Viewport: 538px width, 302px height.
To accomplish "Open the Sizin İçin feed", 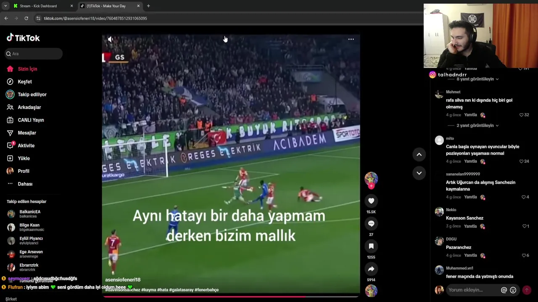I will pyautogui.click(x=27, y=69).
